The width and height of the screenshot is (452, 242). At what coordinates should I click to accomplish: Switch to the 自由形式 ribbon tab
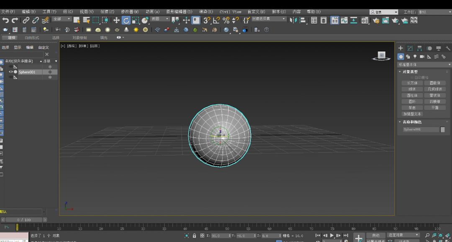tap(32, 38)
